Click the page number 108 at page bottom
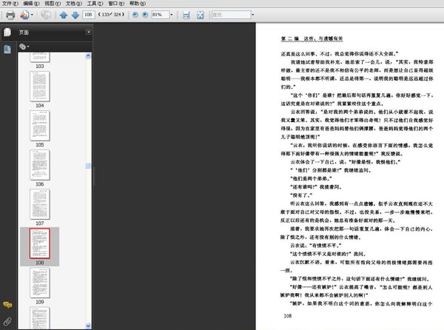The height and width of the screenshot is (330, 444). (288, 316)
